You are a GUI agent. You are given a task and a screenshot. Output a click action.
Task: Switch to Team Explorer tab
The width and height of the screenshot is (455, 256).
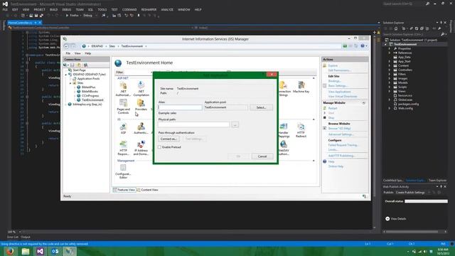click(438, 180)
